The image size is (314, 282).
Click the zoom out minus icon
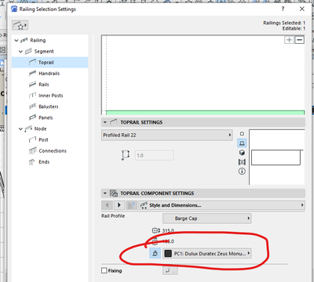click(300, 40)
